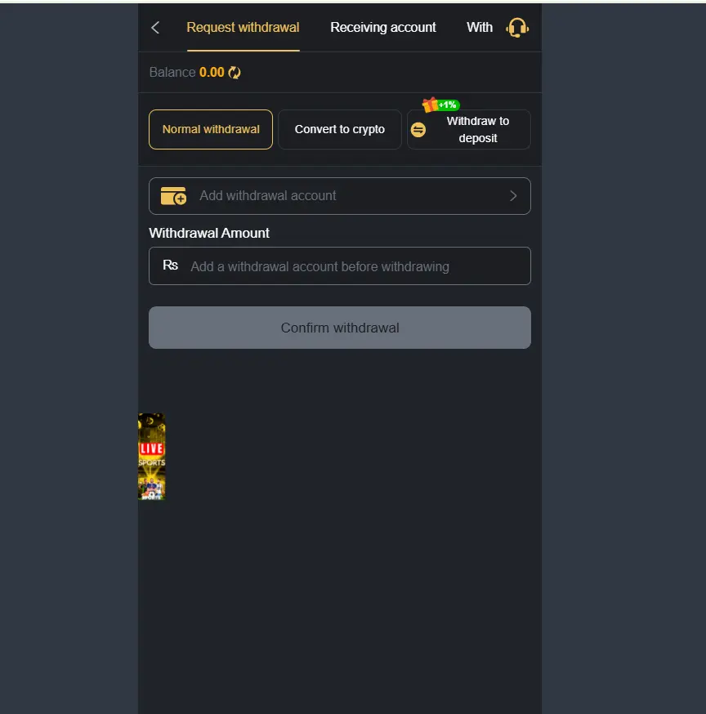
Task: Expand the chevron on Add withdrawal account
Action: [x=513, y=196]
